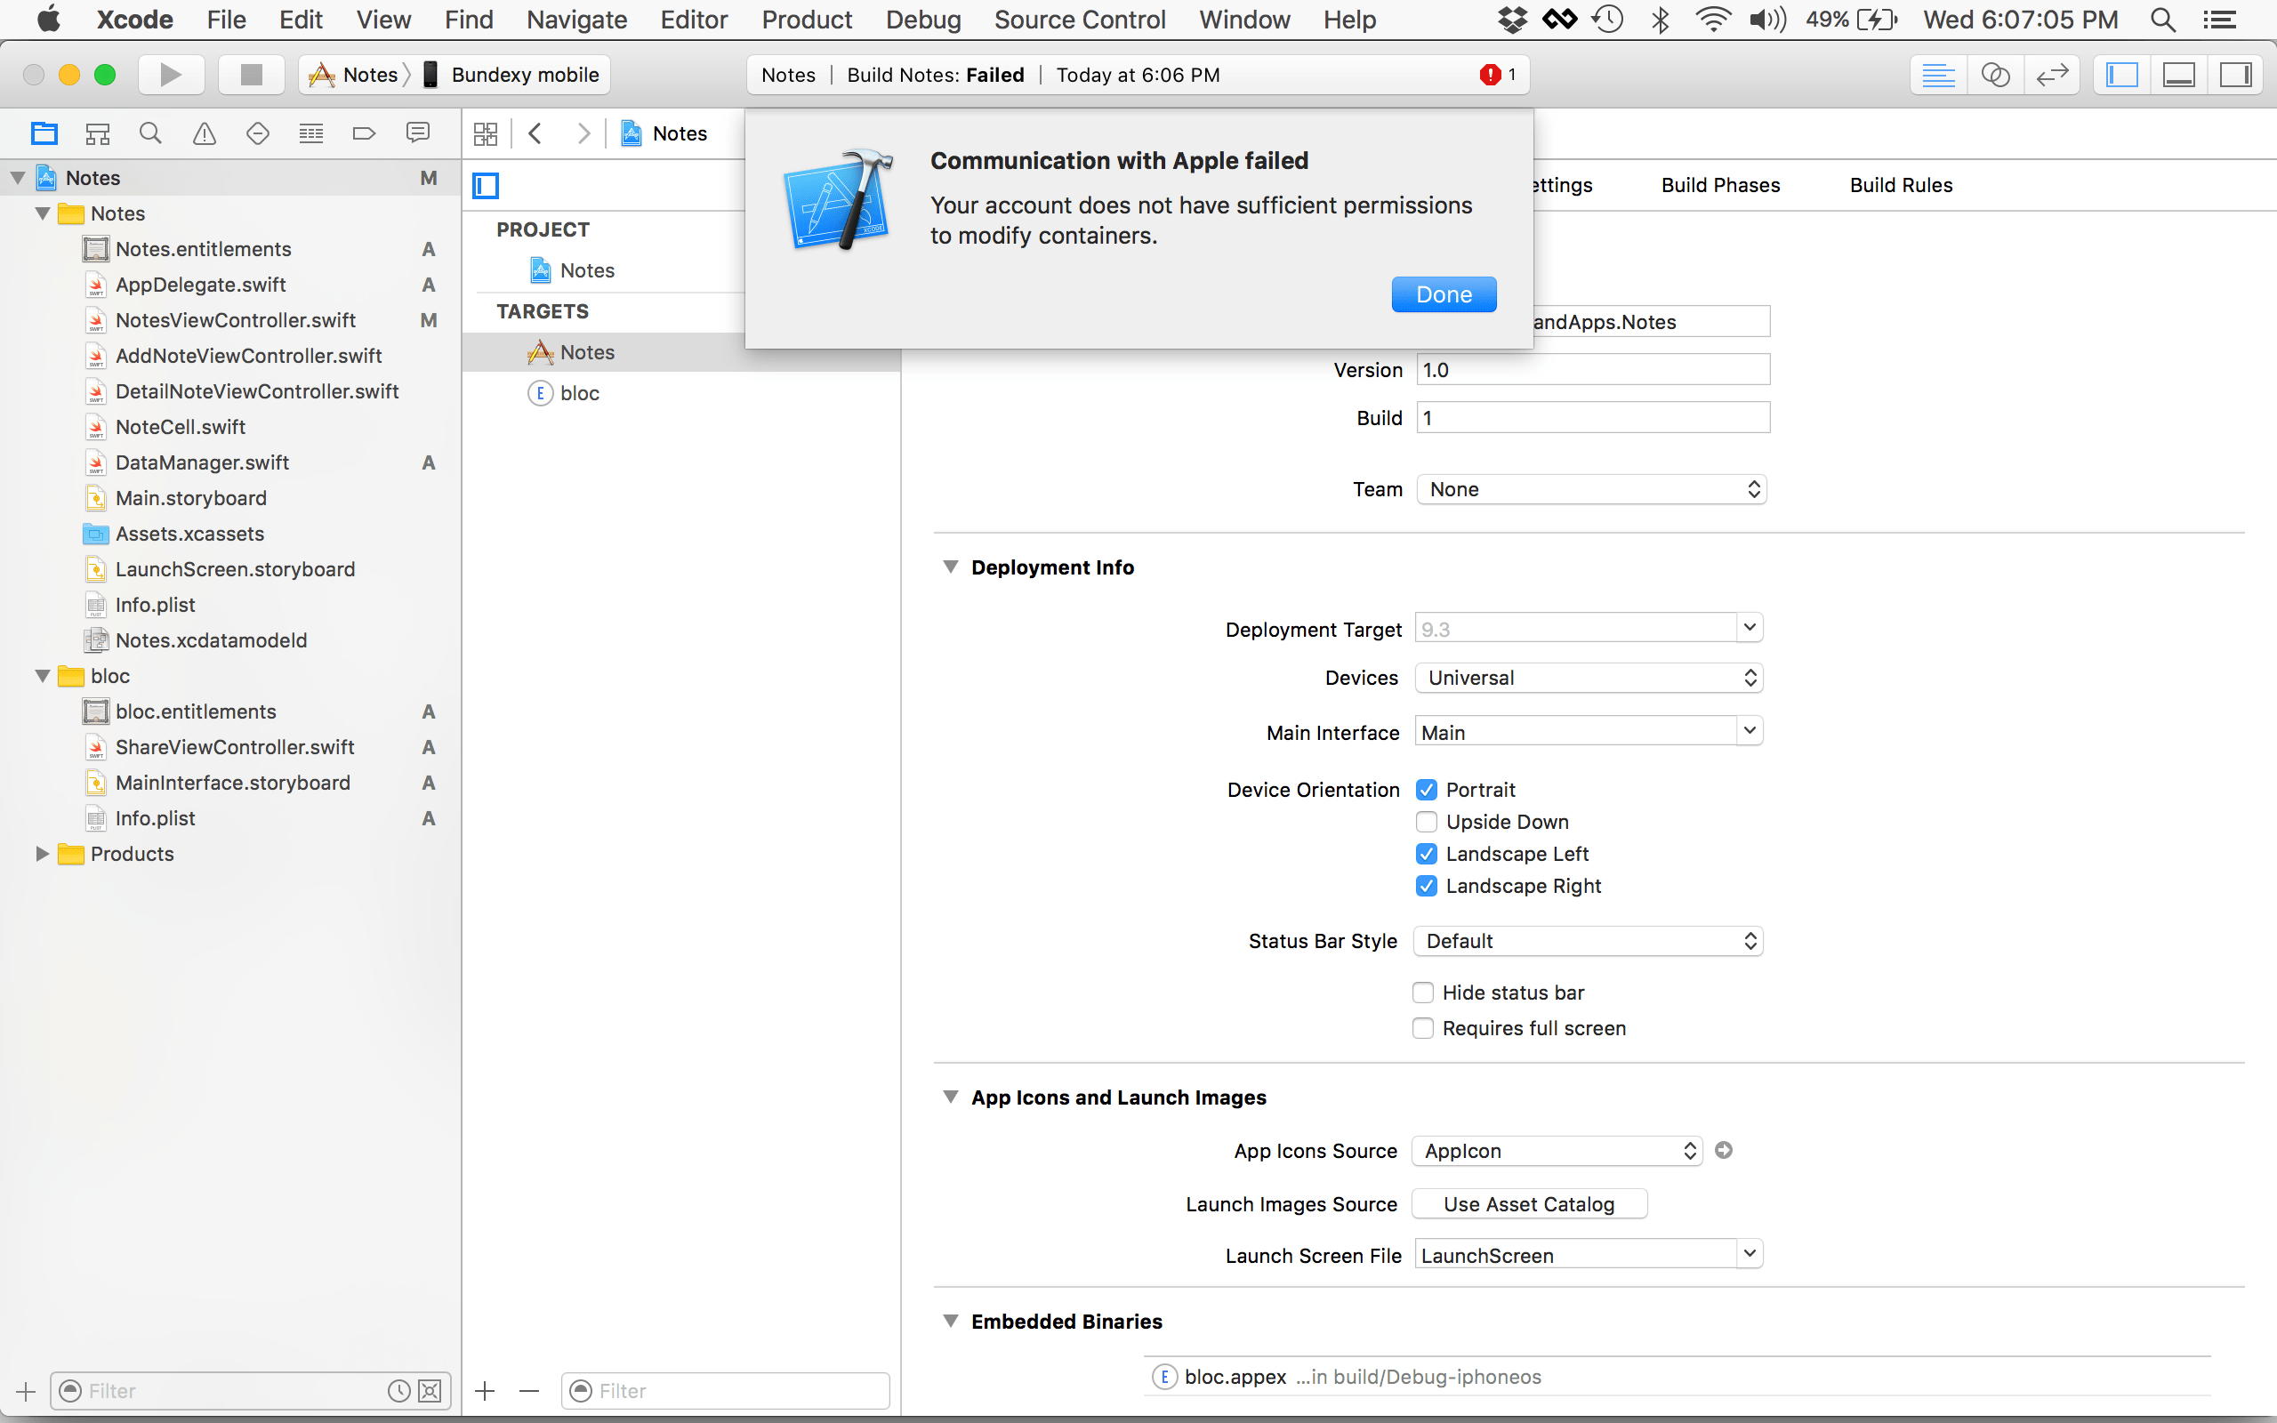Enable the Upside Down orientation checkbox

point(1426,822)
